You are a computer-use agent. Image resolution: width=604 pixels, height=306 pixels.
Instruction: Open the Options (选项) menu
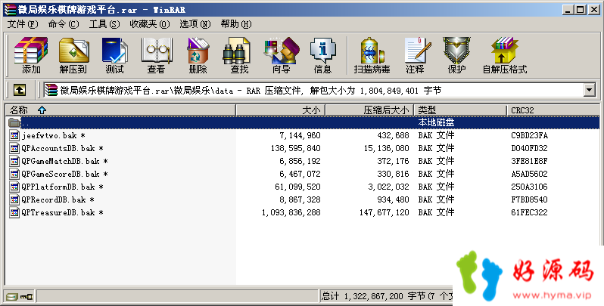(x=195, y=24)
